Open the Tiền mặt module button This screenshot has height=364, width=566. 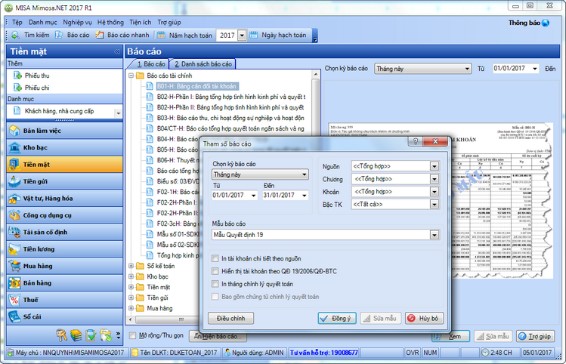pos(65,165)
